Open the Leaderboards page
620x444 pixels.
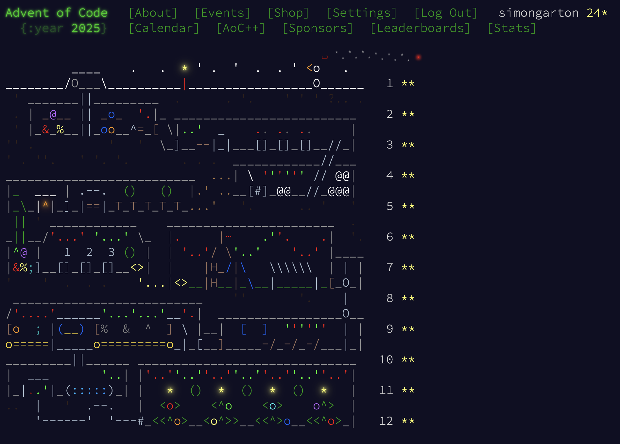(420, 28)
